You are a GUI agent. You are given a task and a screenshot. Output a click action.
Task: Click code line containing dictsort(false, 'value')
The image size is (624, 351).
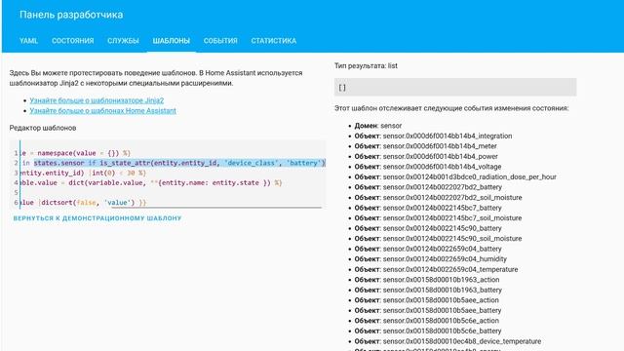click(x=83, y=203)
